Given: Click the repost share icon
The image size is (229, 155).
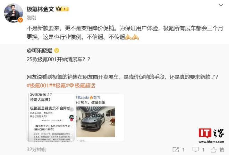Looking at the screenshot, I should [x=176, y=149].
